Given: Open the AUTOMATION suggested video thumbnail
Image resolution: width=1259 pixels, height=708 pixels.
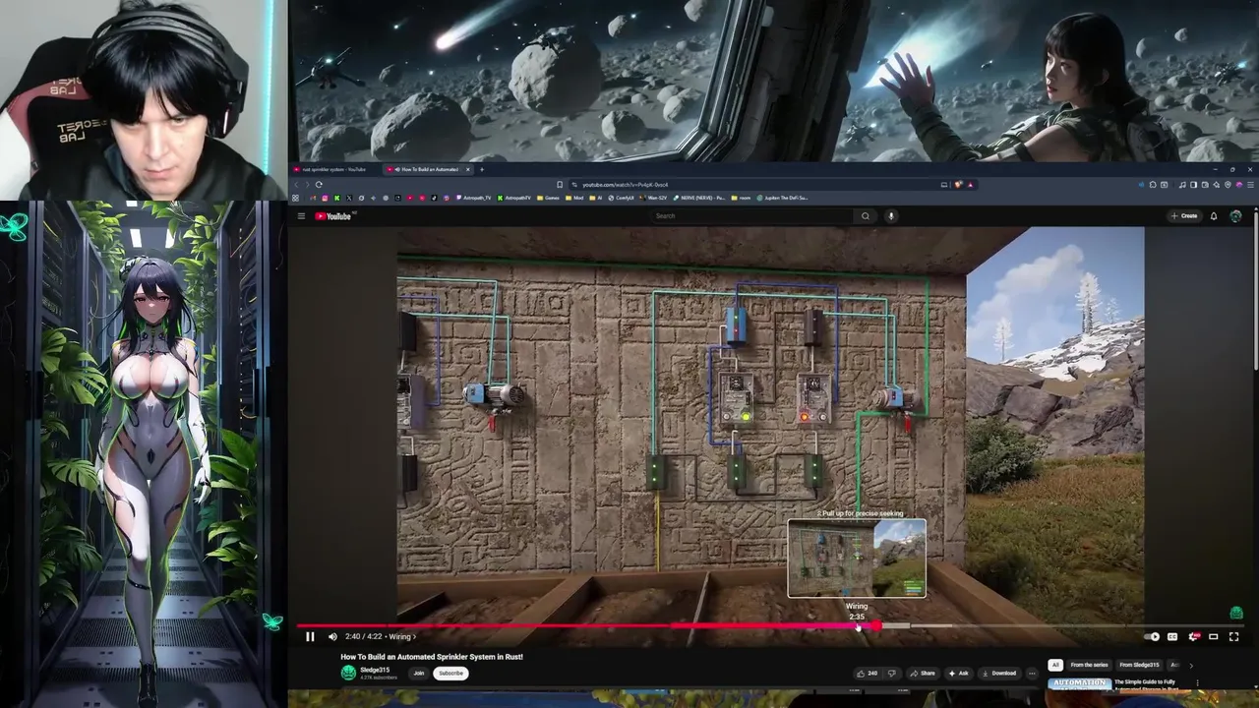Looking at the screenshot, I should (1080, 684).
